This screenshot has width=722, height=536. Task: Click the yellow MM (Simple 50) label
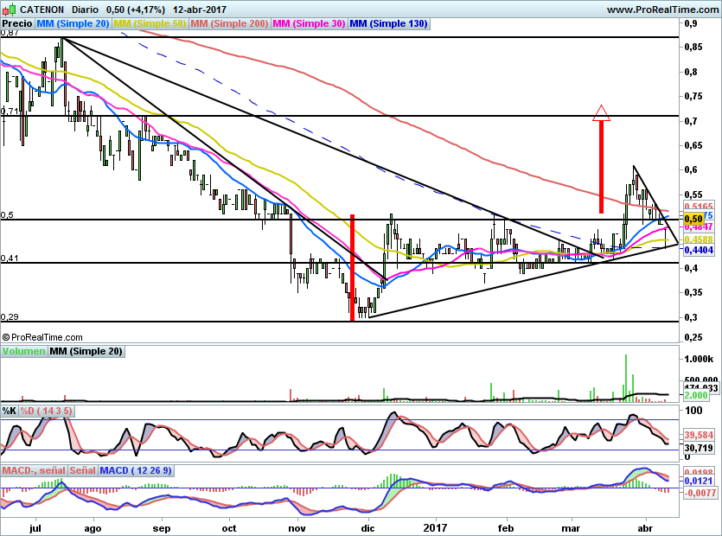coord(150,23)
